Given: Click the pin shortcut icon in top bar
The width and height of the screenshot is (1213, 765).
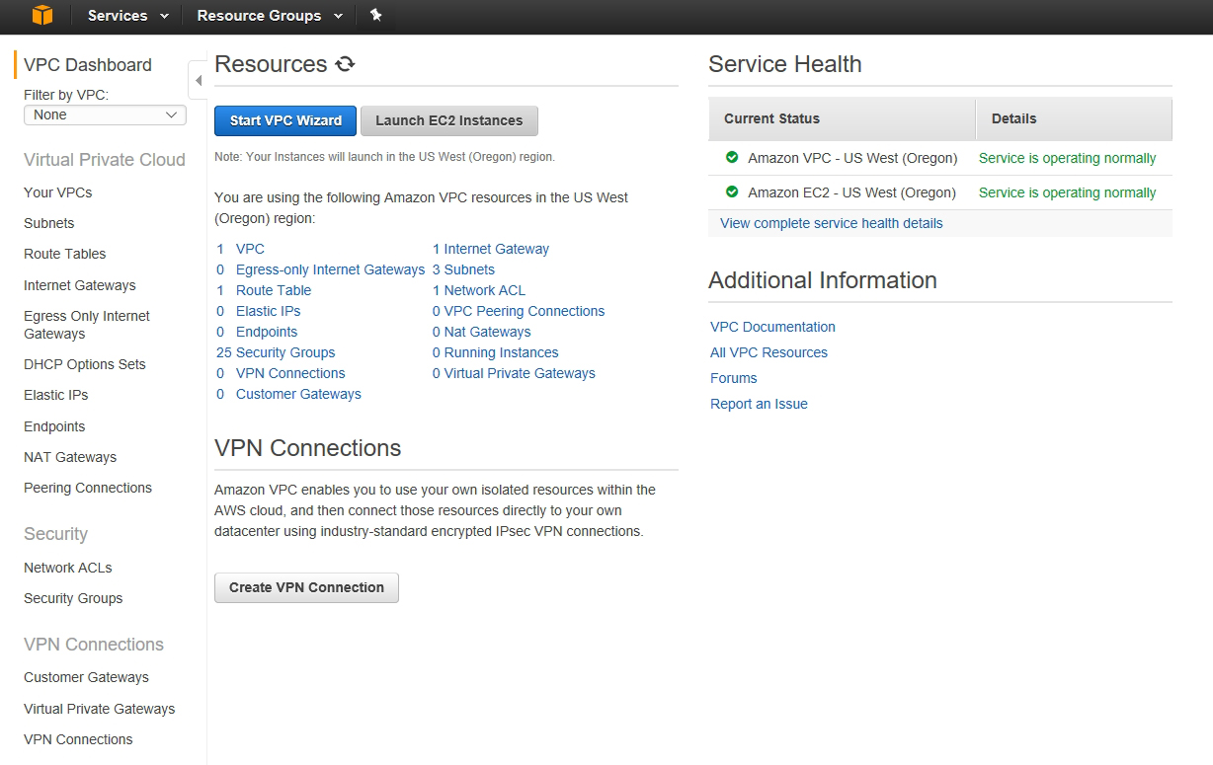Looking at the screenshot, I should [375, 15].
